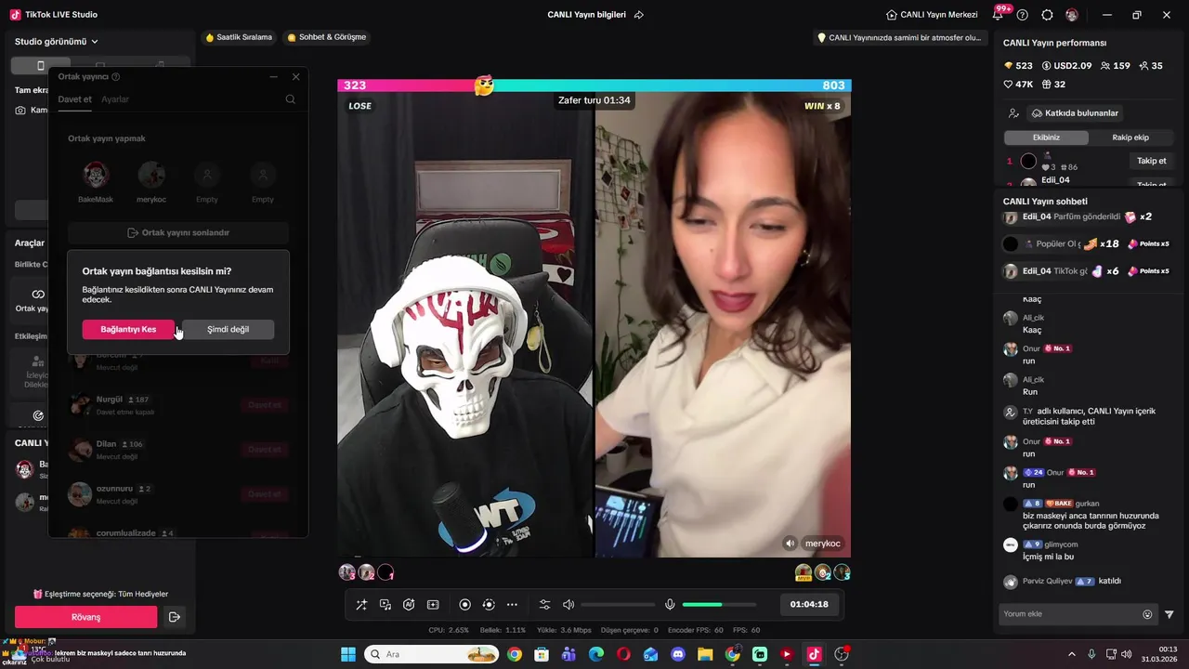Open Discord from the taskbar
This screenshot has height=669, width=1189.
[x=677, y=654]
